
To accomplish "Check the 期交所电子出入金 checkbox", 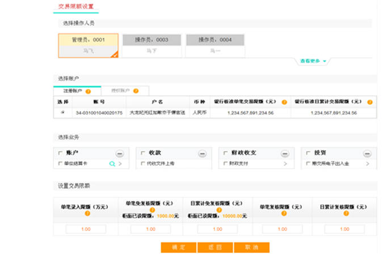I will coord(308,163).
